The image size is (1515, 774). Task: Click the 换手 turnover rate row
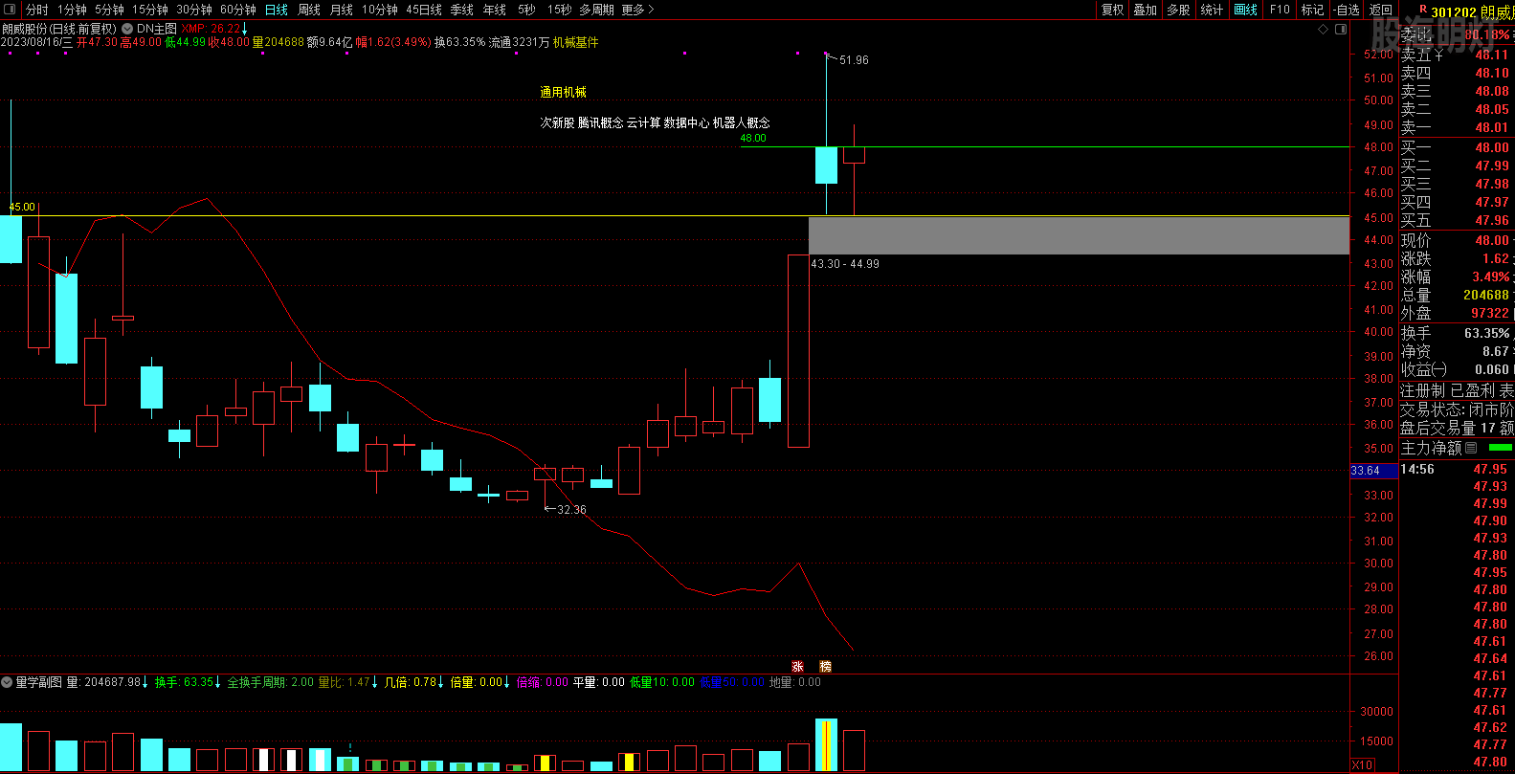point(1457,333)
